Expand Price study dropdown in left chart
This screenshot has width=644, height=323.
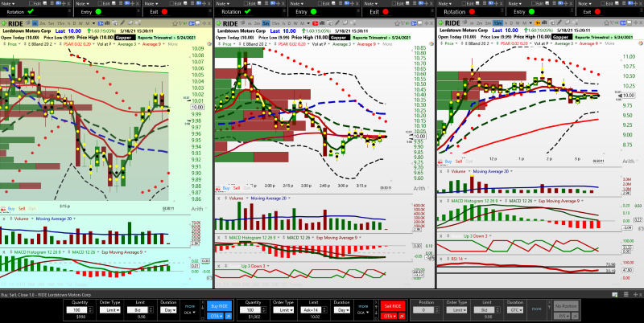[x=19, y=44]
